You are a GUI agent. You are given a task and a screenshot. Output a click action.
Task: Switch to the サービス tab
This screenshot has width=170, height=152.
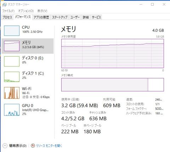tap(96, 17)
